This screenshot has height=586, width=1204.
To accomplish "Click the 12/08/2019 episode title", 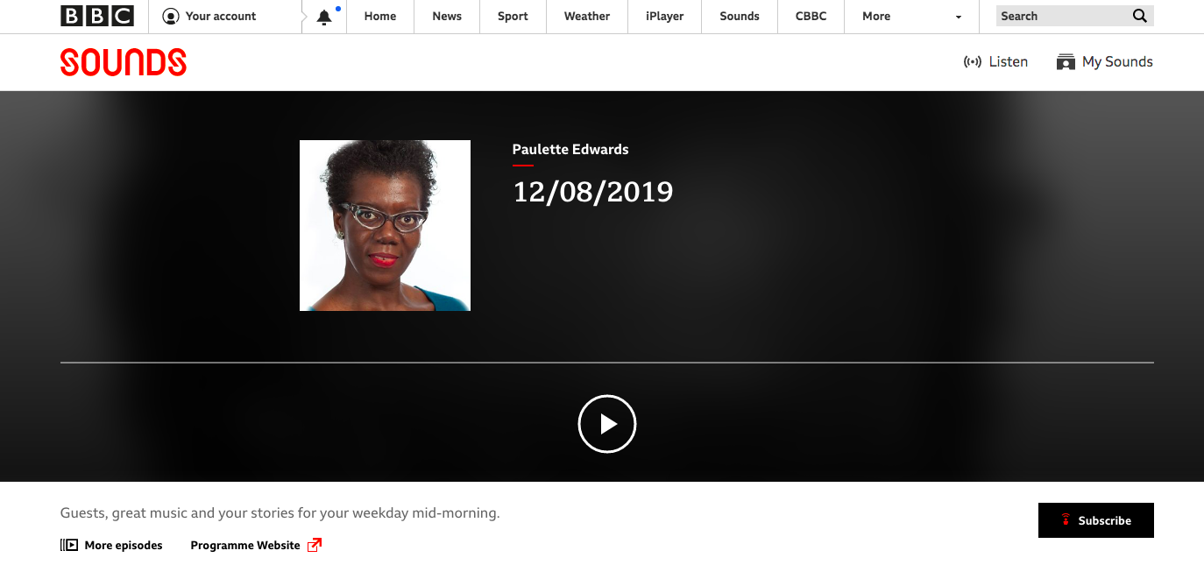I will click(x=593, y=192).
